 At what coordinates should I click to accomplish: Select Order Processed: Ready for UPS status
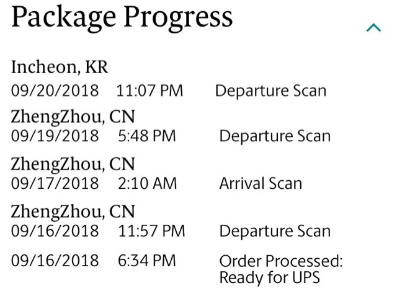pyautogui.click(x=281, y=269)
